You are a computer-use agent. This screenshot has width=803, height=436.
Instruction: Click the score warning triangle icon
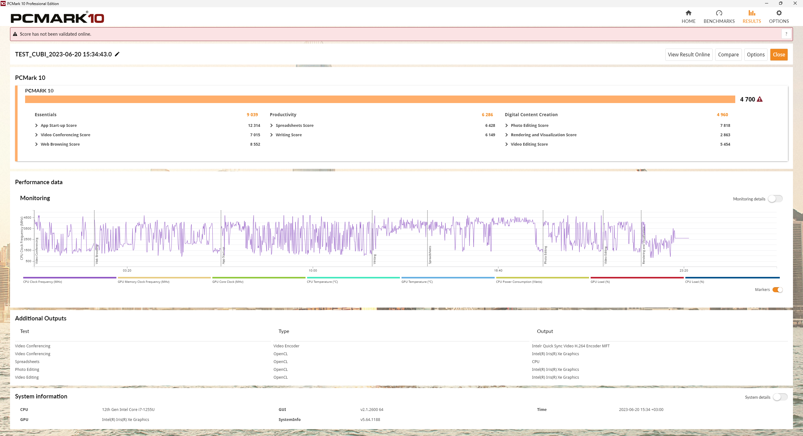coord(760,99)
